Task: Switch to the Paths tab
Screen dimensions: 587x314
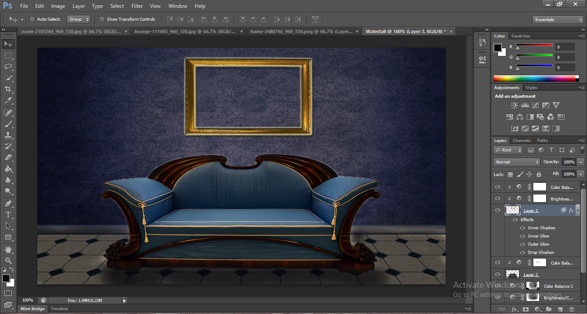Action: point(543,141)
